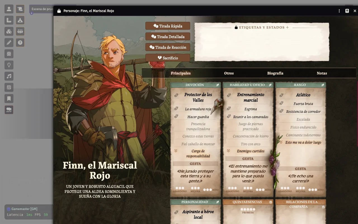Open the Lighting controls bulb icon
The height and width of the screenshot is (224, 358).
tap(9, 65)
